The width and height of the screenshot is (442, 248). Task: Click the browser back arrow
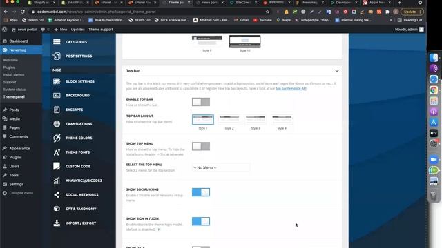coord(6,12)
